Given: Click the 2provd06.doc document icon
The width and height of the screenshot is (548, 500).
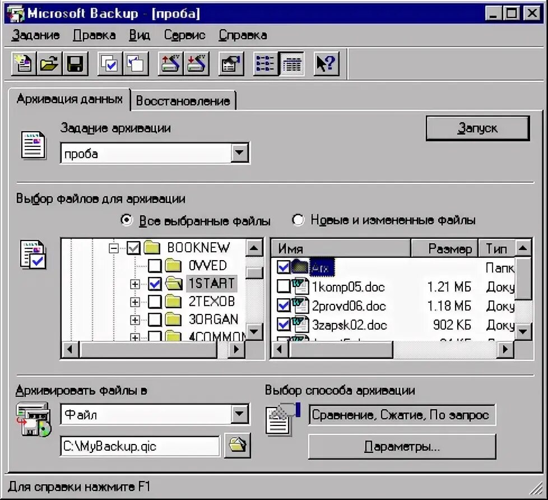Looking at the screenshot, I should (x=300, y=305).
